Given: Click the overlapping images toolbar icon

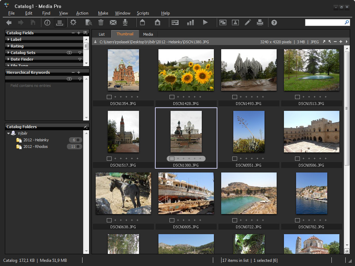Looking at the screenshot, I should tap(223, 23).
